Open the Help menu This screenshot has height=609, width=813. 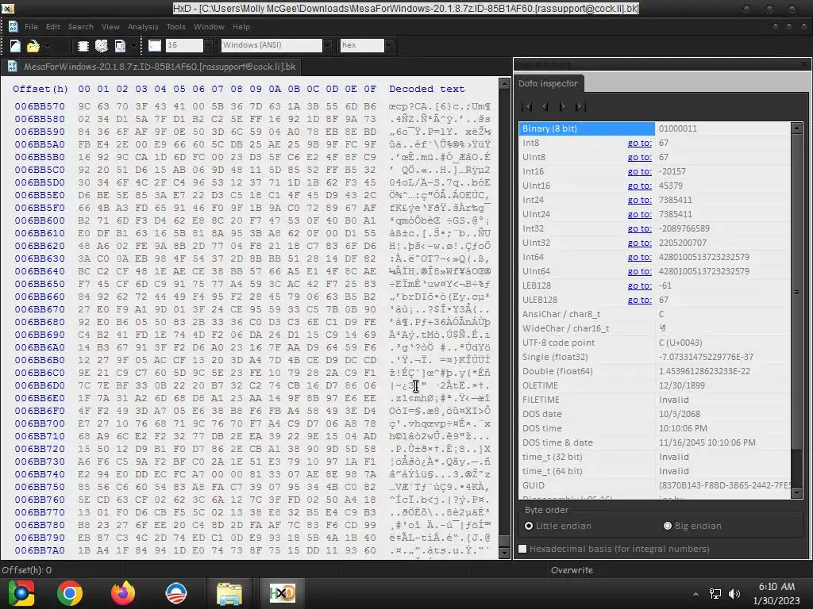point(241,26)
